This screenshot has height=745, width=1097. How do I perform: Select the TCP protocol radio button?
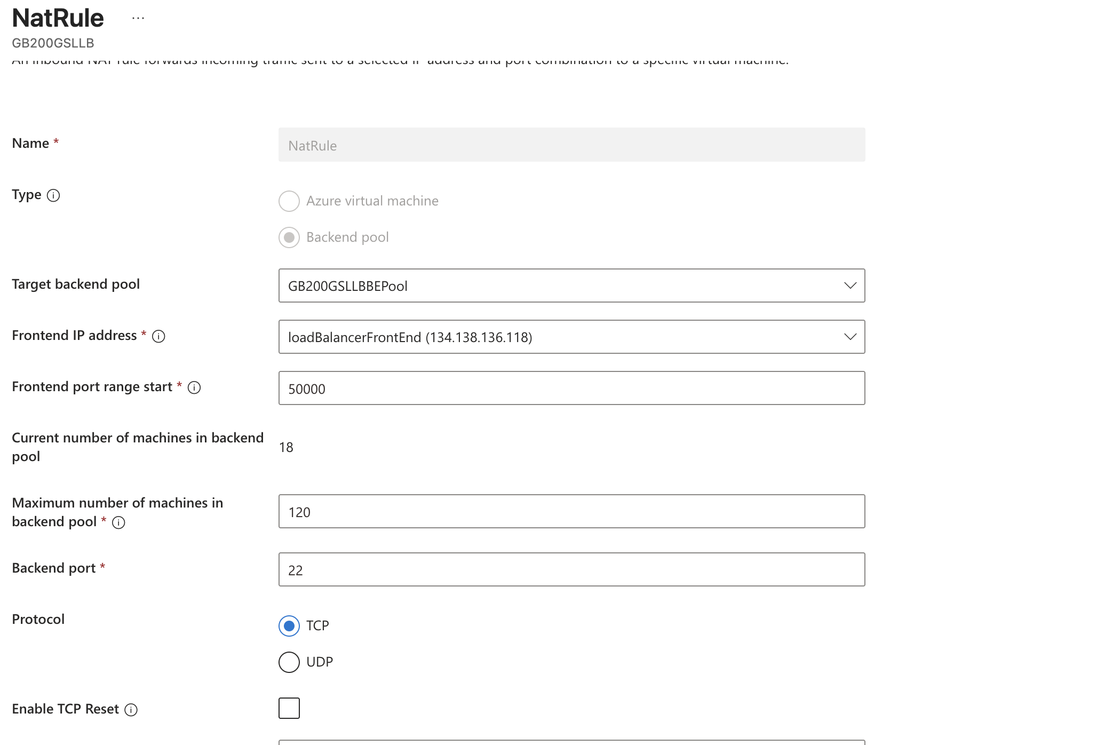[289, 625]
